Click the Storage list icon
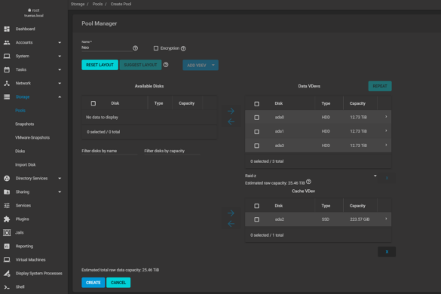Image resolution: width=441 pixels, height=294 pixels. click(7, 96)
